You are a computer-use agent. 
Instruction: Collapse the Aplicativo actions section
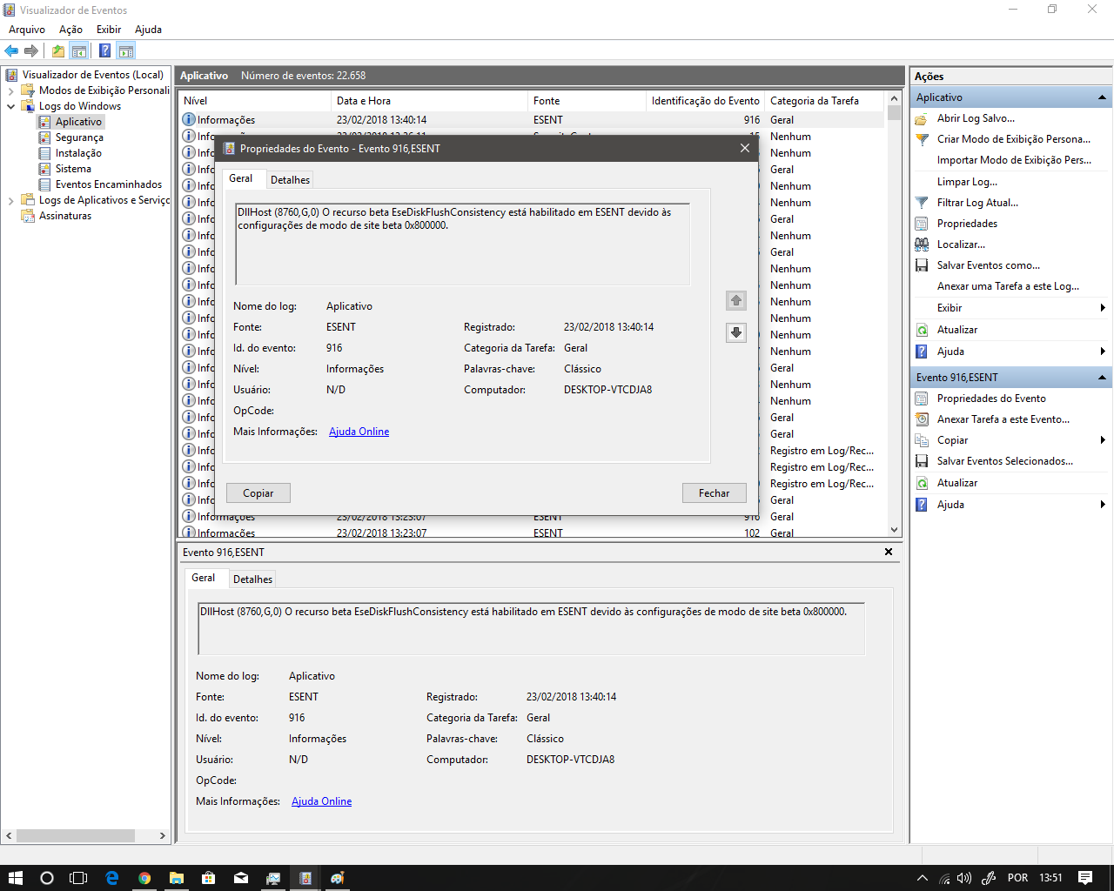click(x=1102, y=97)
